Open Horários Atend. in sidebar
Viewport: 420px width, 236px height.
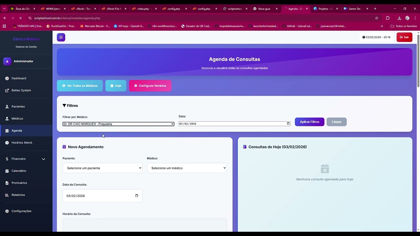point(26,143)
